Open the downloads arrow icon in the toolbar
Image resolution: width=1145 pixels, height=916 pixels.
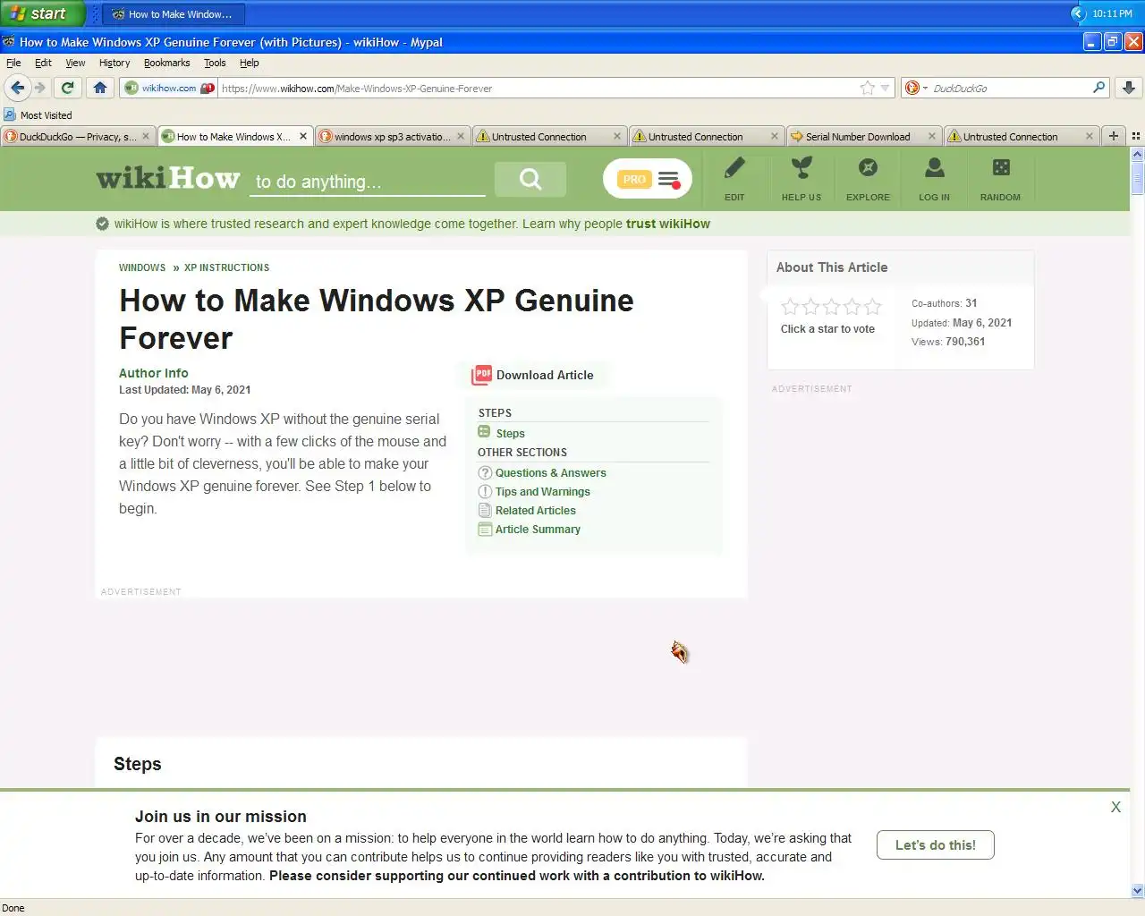1129,88
